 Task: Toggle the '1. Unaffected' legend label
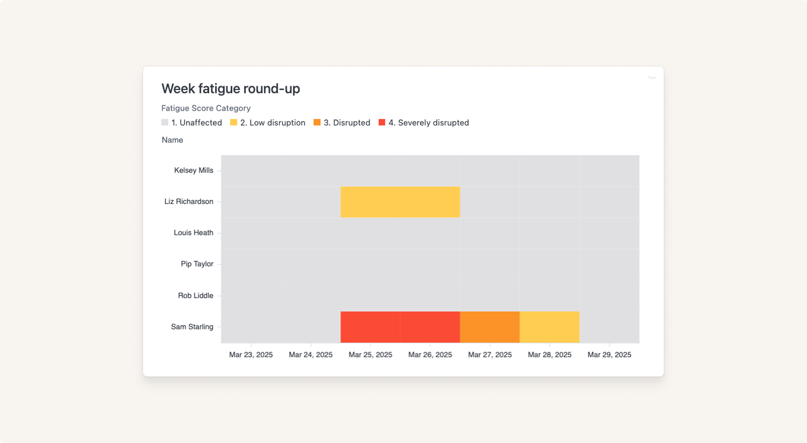click(x=197, y=123)
